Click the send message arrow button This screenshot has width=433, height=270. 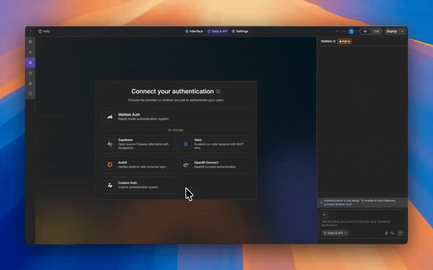pyautogui.click(x=400, y=233)
